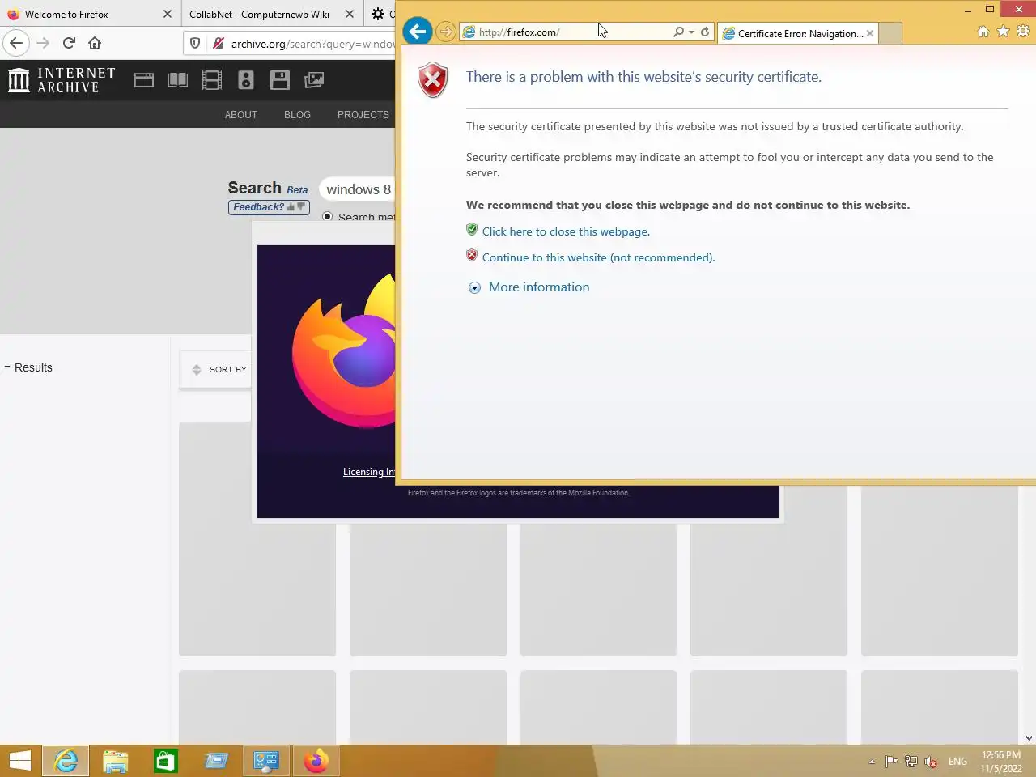The image size is (1036, 777).
Task: Open the Internet Explorer Favorites star
Action: tap(1003, 32)
